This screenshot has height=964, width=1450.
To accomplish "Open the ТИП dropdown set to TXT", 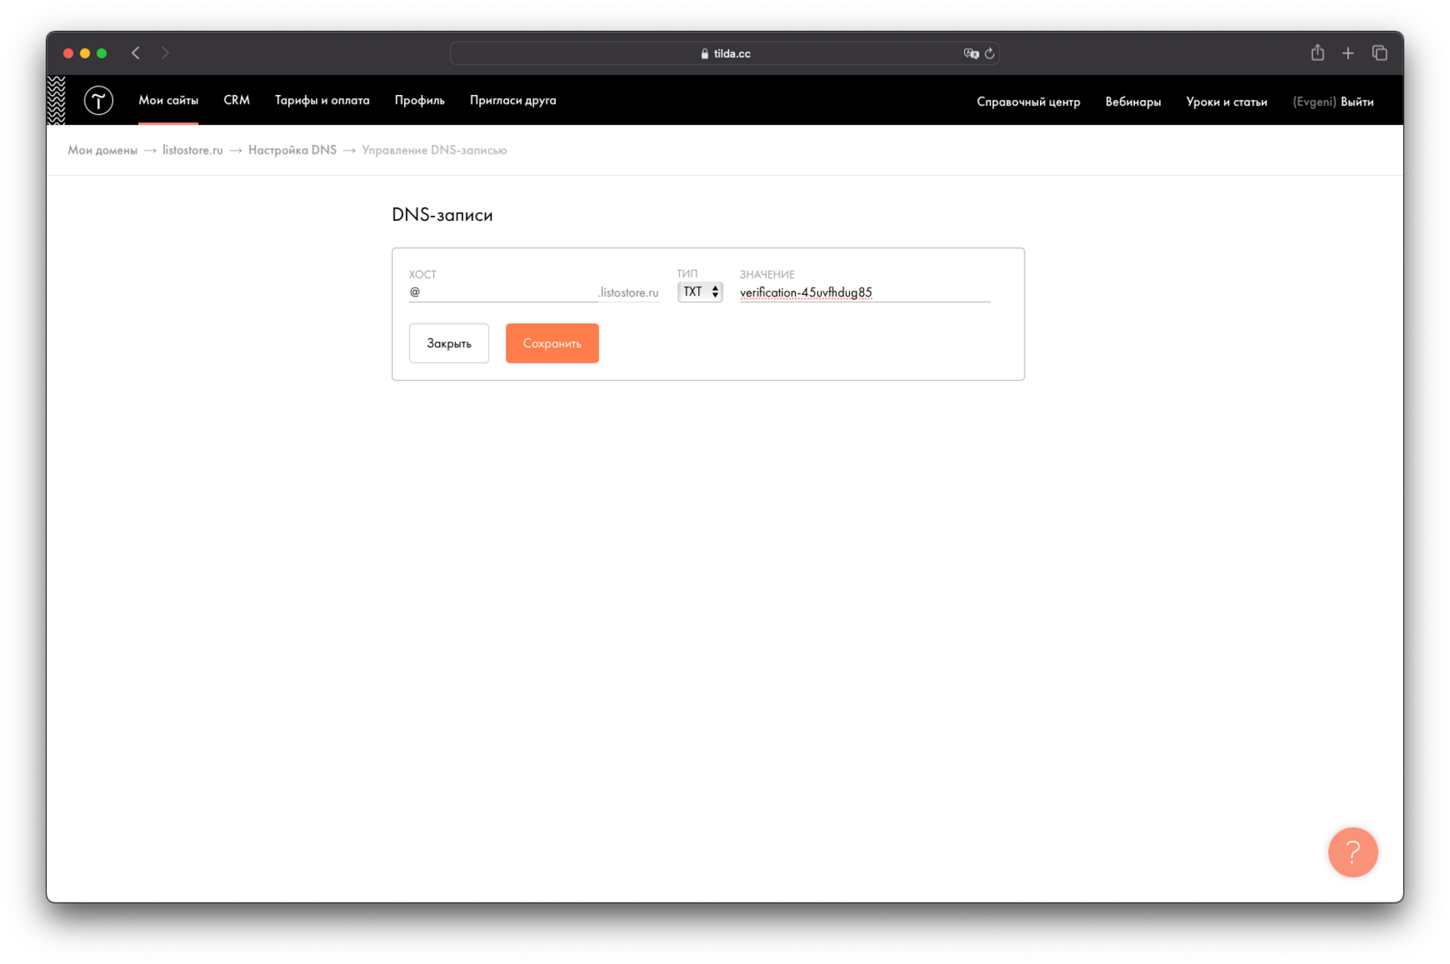I will (x=700, y=292).
